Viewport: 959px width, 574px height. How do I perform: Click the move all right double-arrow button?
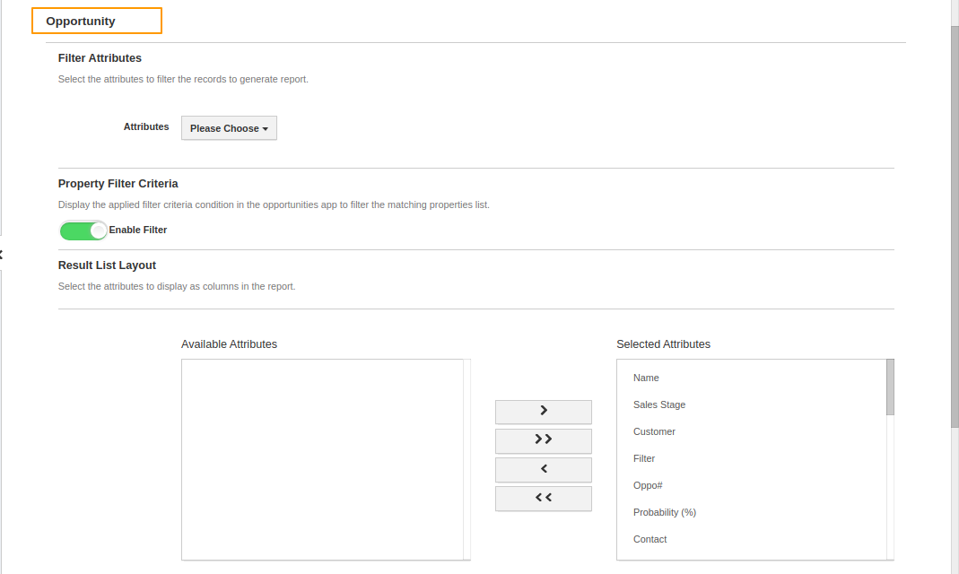543,440
